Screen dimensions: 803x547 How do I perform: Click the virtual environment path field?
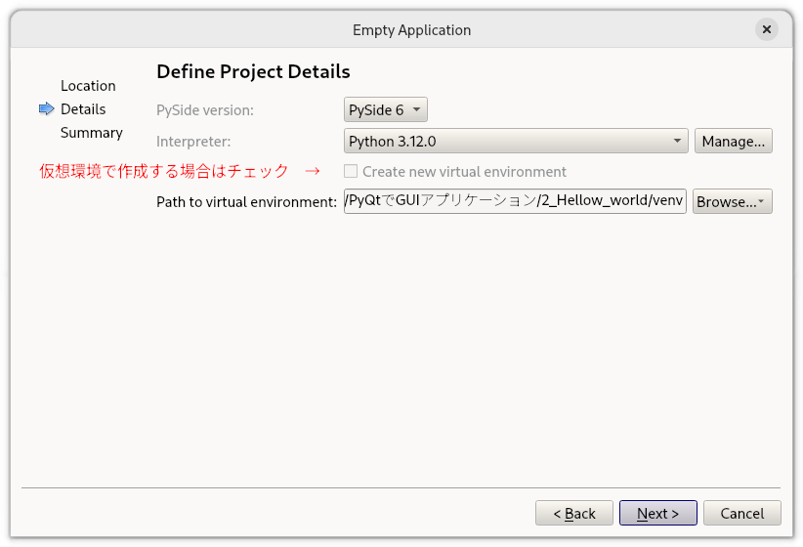[515, 201]
